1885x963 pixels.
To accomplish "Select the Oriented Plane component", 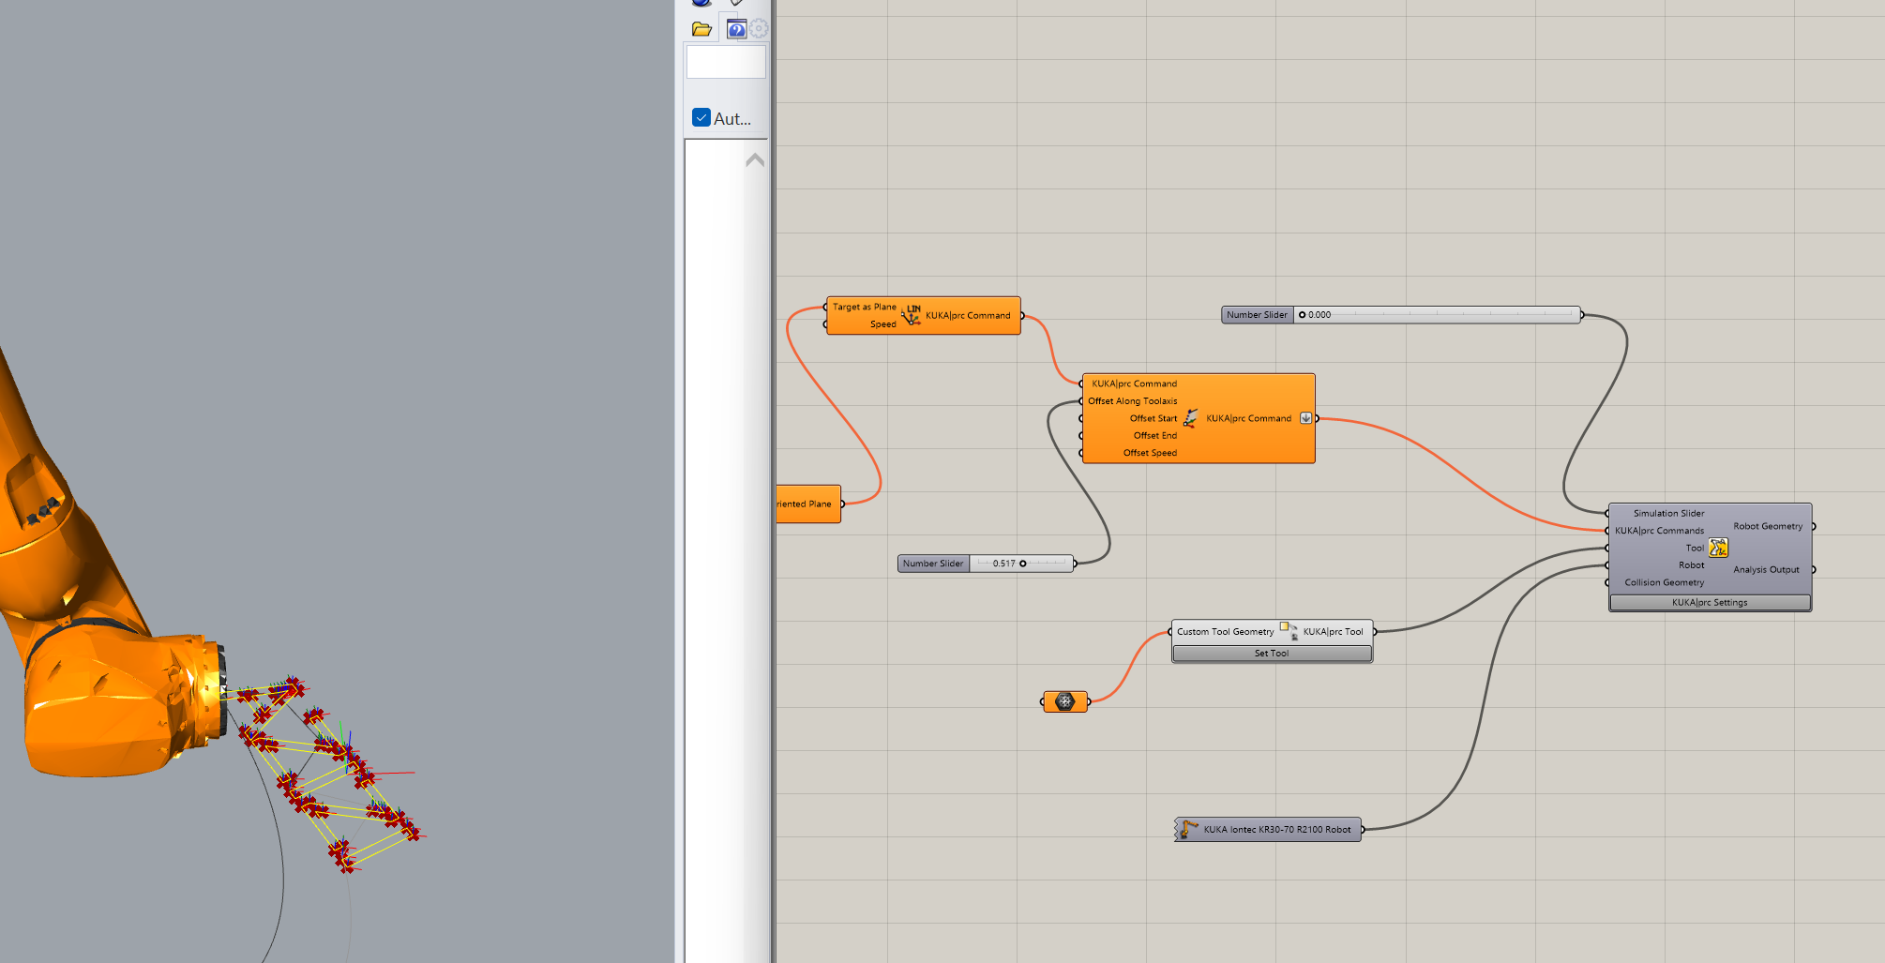I will click(x=807, y=504).
